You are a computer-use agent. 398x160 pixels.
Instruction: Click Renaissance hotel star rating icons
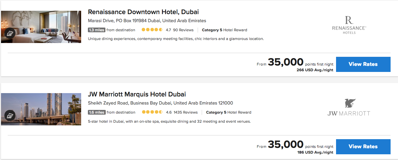click(x=152, y=30)
